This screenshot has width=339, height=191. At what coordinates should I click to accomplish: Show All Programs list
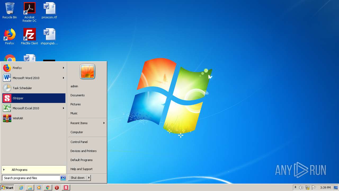pyautogui.click(x=34, y=170)
